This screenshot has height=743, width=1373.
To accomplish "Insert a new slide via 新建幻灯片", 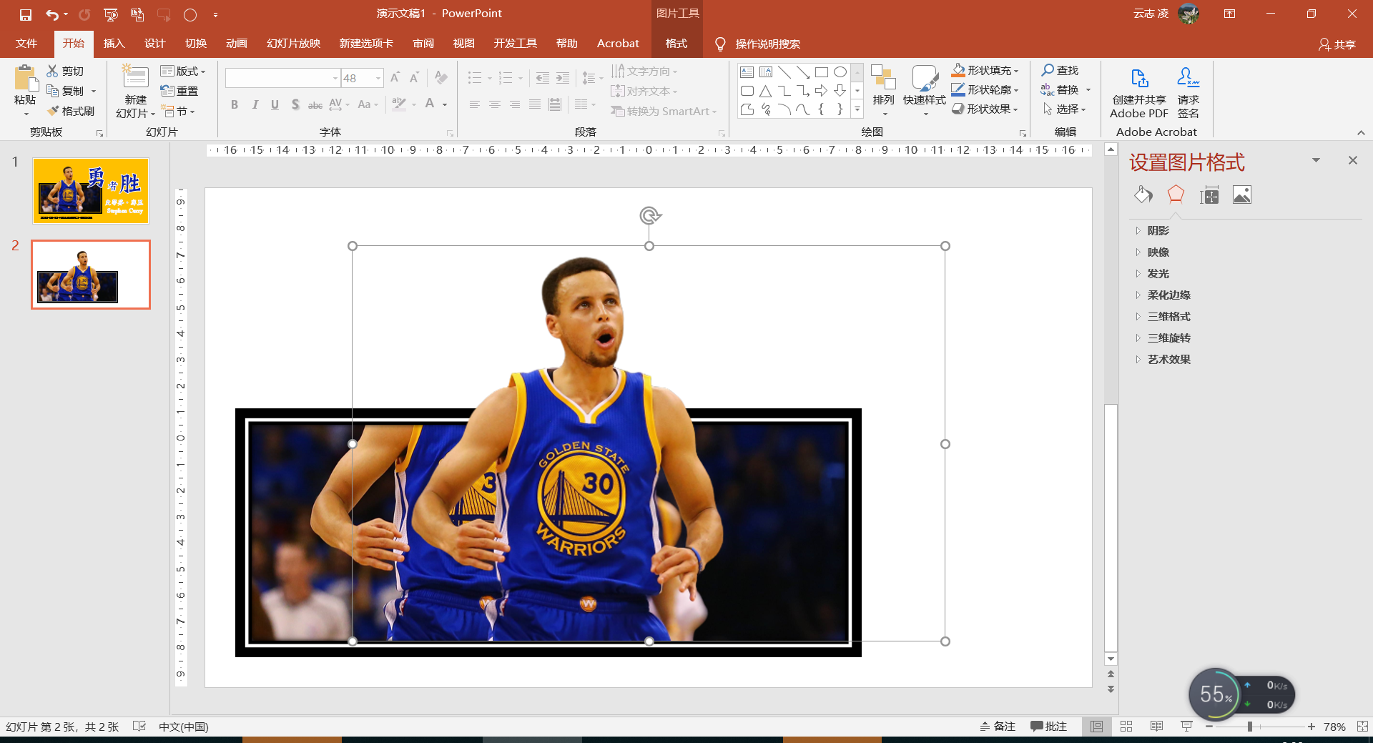I will click(x=135, y=92).
